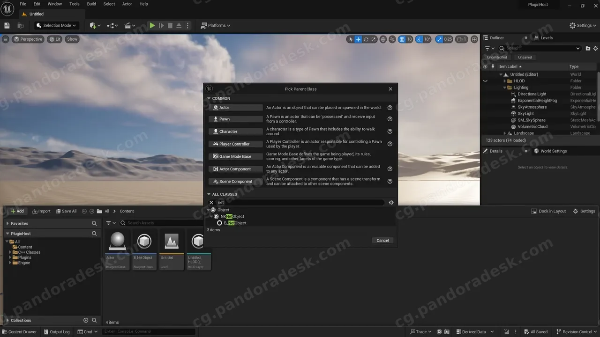Select the rotate gizmo tool
This screenshot has height=337, width=600.
[x=366, y=39]
